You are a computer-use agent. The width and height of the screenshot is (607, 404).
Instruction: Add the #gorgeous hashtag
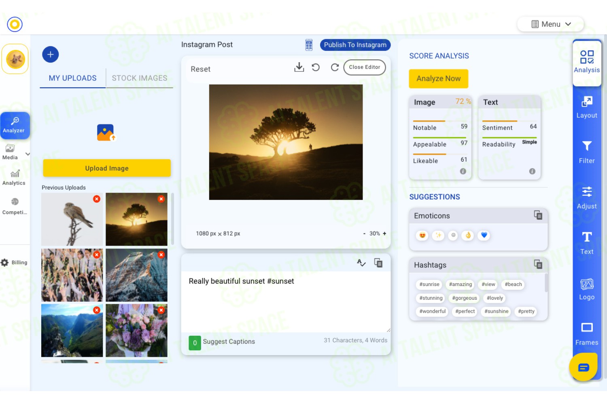465,298
